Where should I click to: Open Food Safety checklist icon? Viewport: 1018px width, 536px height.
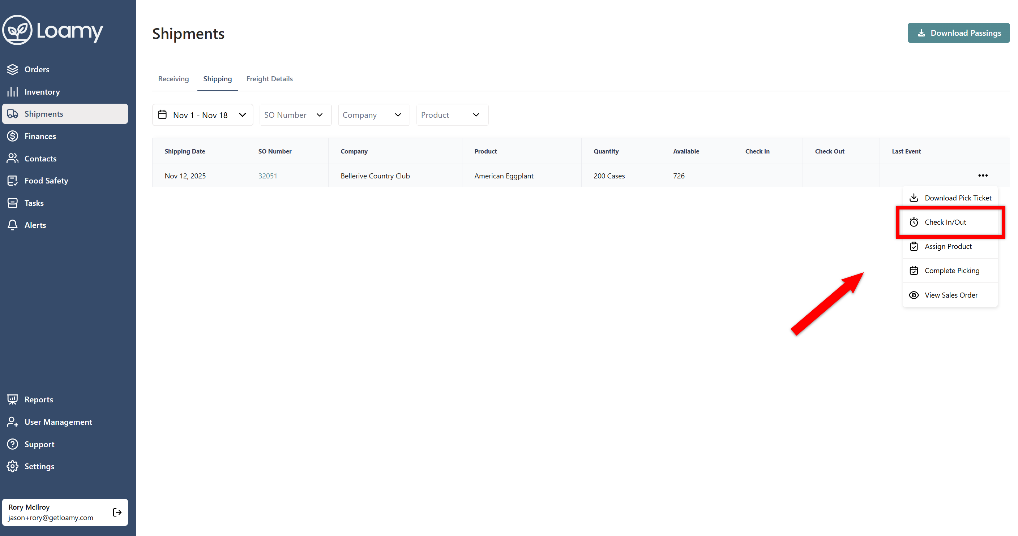coord(13,181)
